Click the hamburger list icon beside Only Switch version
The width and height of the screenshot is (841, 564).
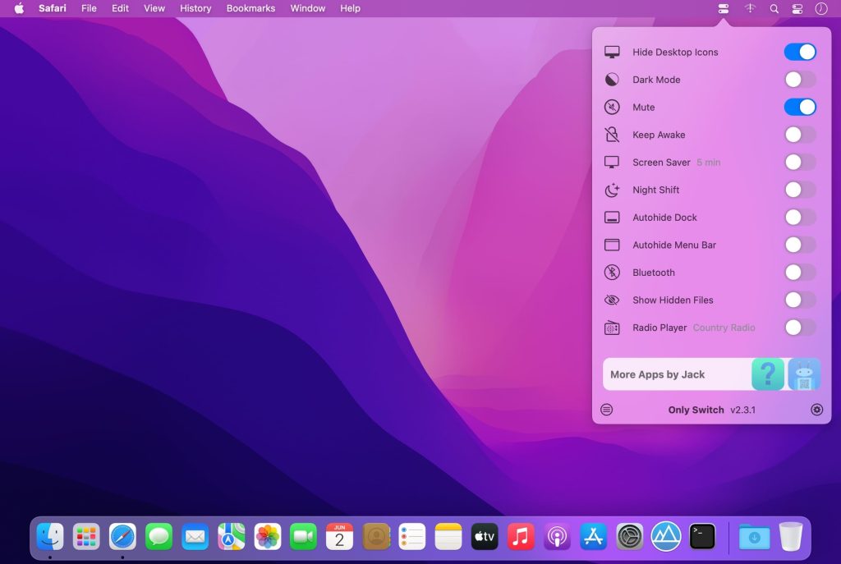click(x=606, y=409)
